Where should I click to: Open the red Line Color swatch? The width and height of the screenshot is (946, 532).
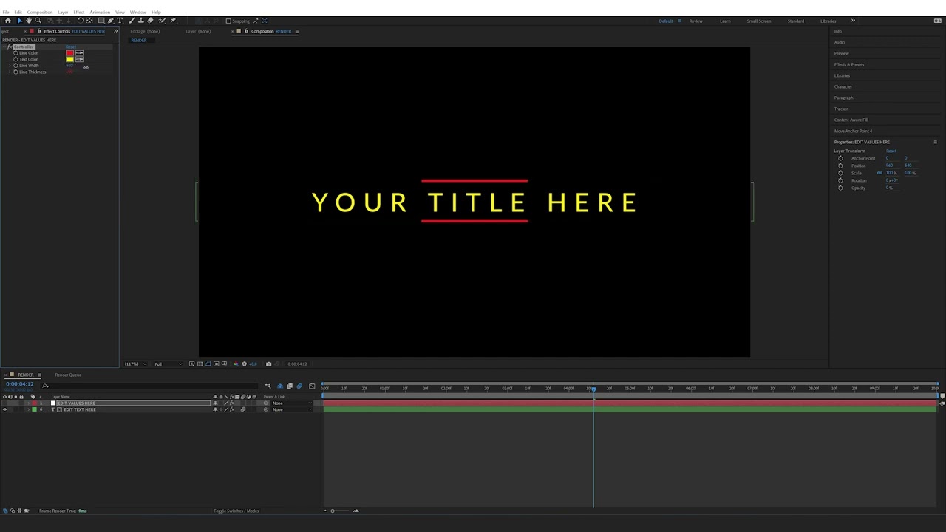coord(69,53)
